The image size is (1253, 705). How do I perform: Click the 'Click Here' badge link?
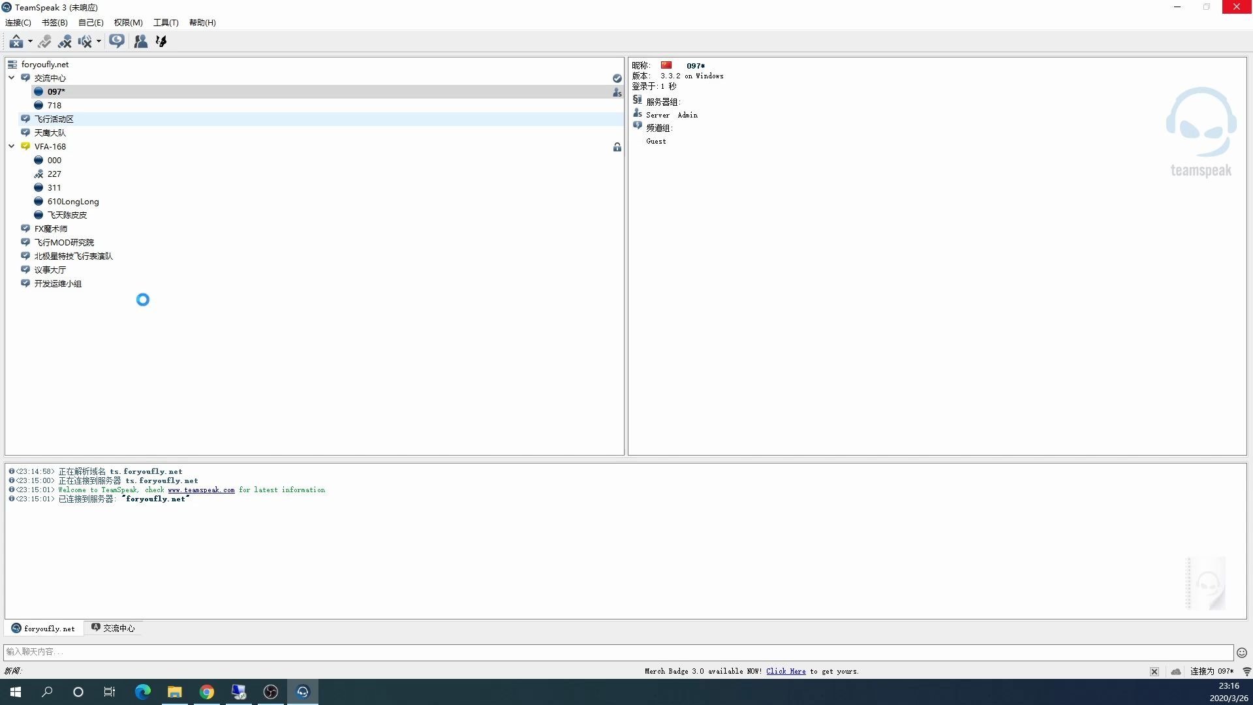(786, 671)
